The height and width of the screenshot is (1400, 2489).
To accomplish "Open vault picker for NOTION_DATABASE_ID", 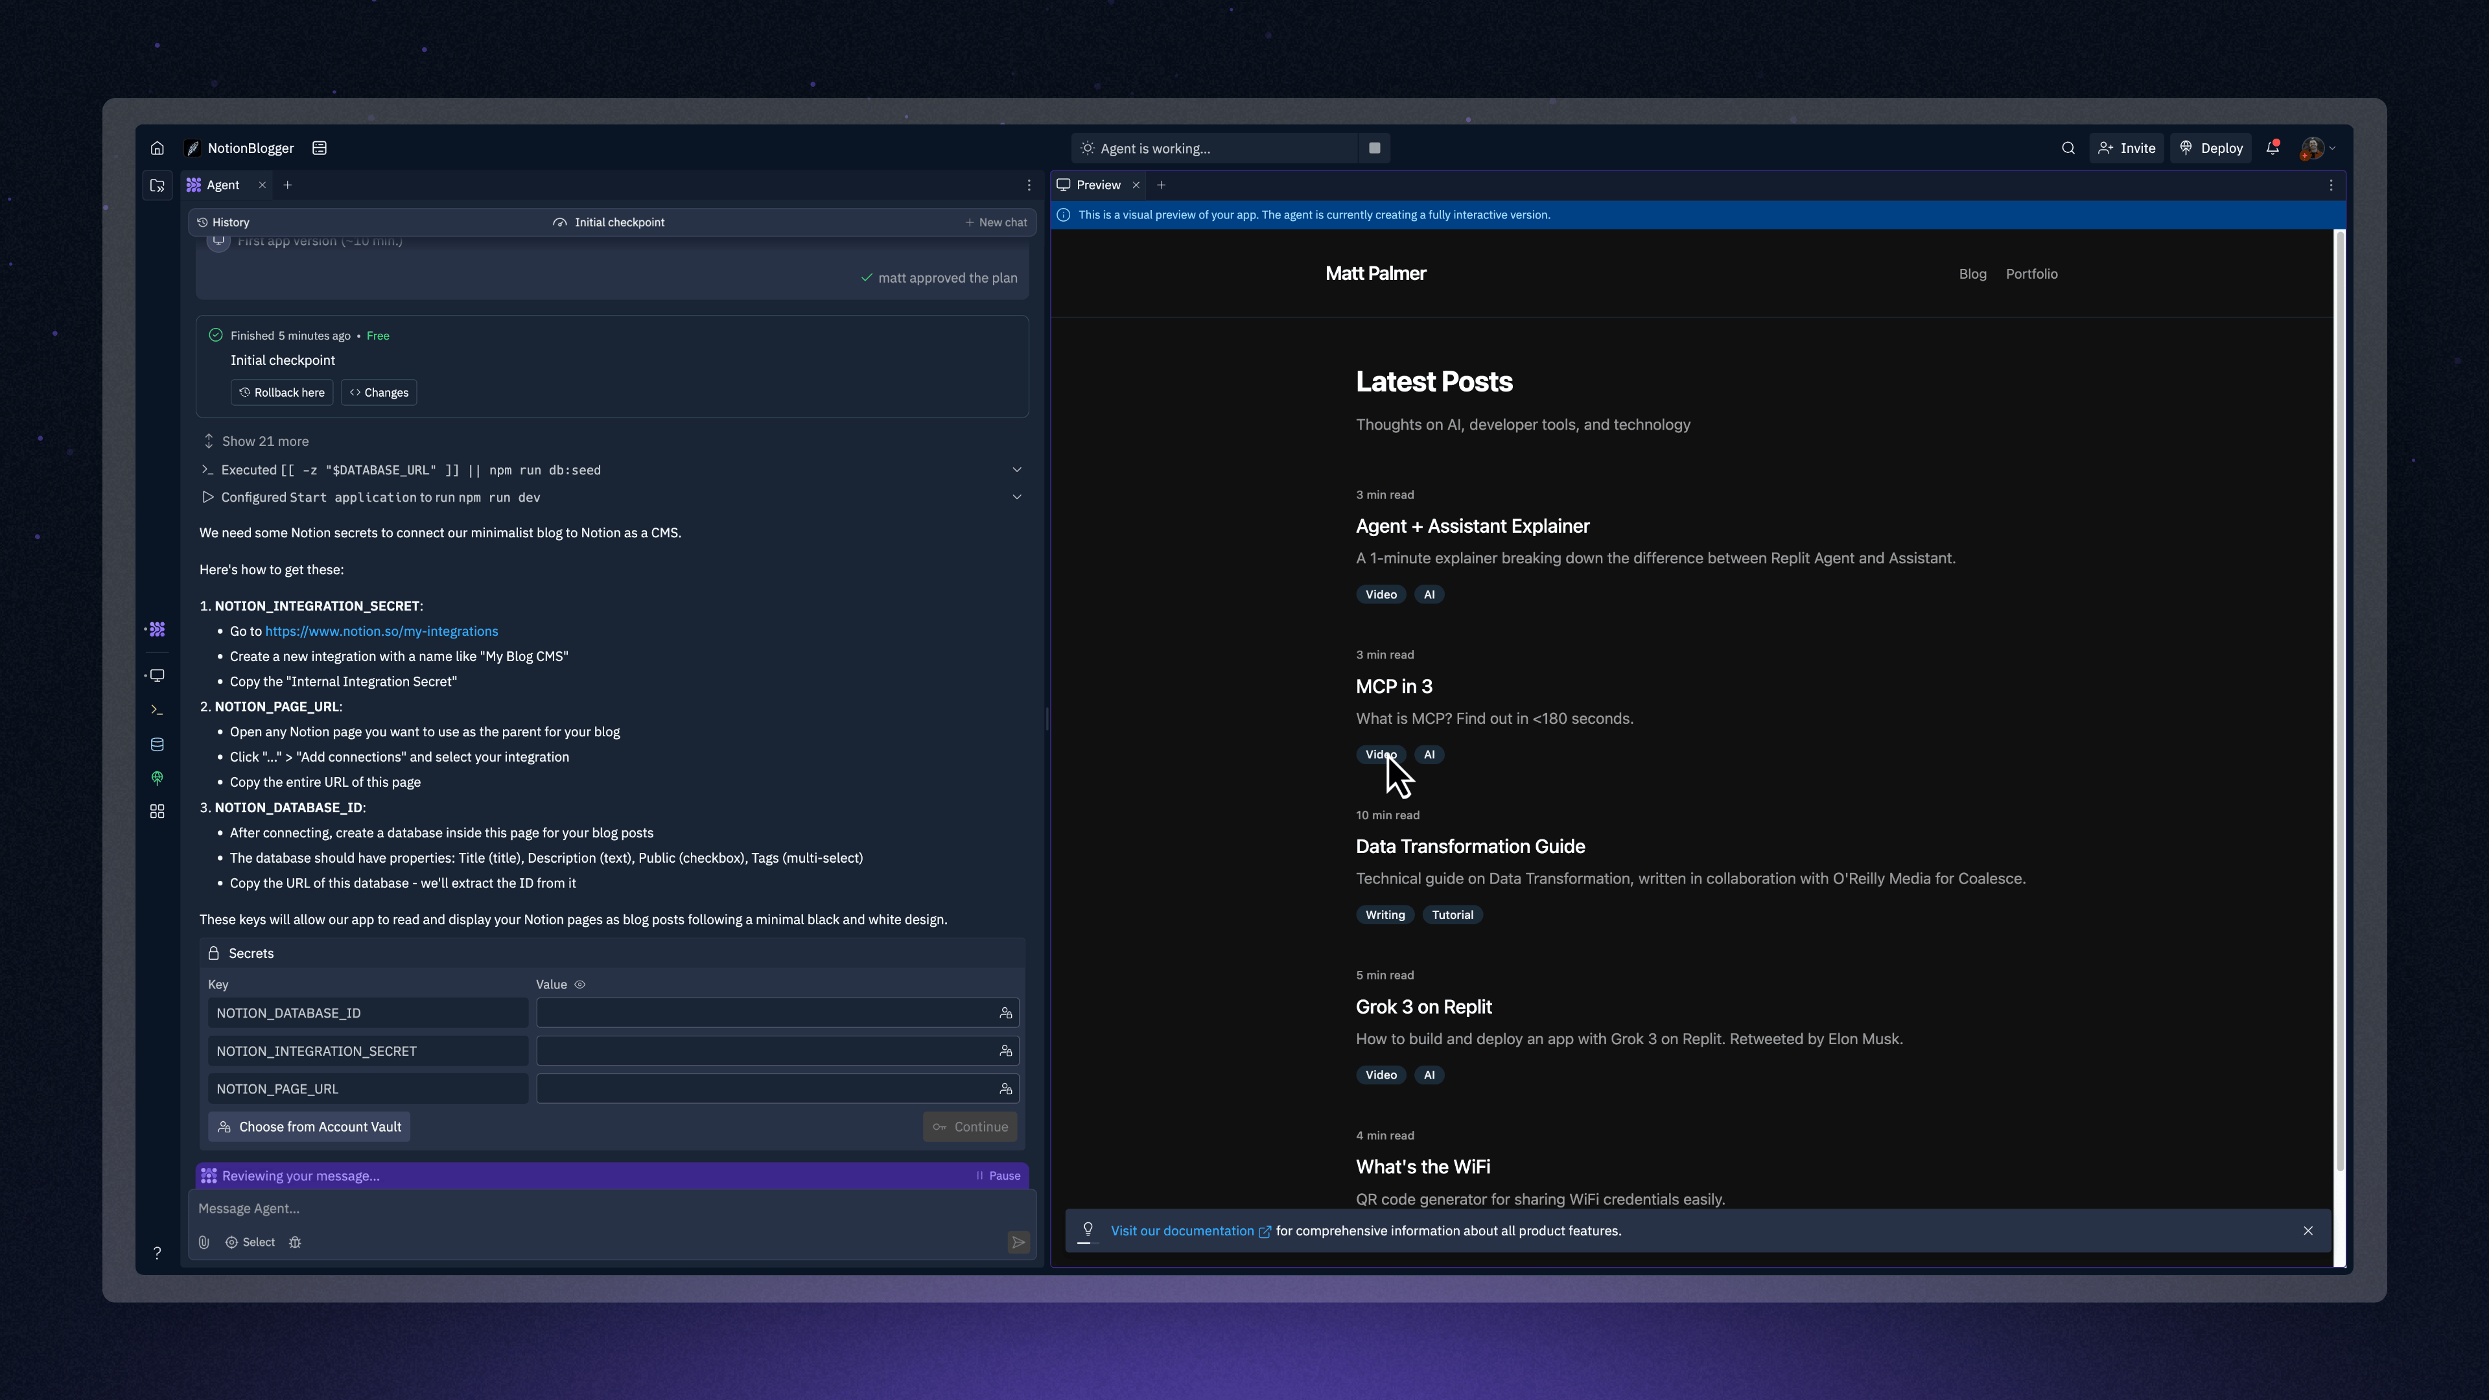I will point(1006,1012).
